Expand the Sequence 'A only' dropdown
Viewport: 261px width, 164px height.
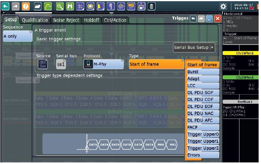17,36
